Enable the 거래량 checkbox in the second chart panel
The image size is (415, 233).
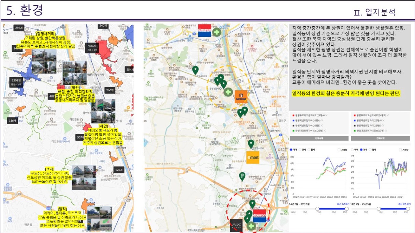(400, 150)
